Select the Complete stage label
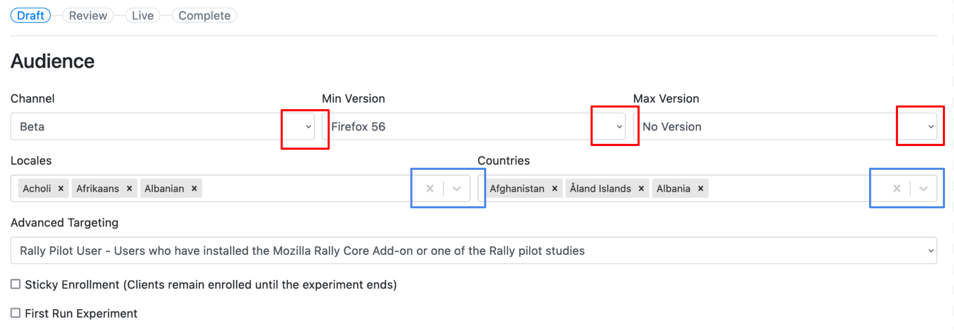The height and width of the screenshot is (330, 954). [204, 15]
